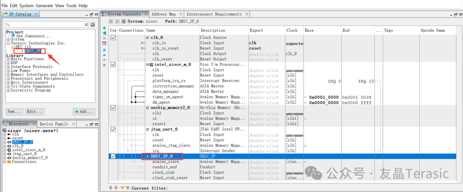The width and height of the screenshot is (463, 192).
Task: Click the edit parameters icon in System Contents toolbar
Action: tap(104, 44)
